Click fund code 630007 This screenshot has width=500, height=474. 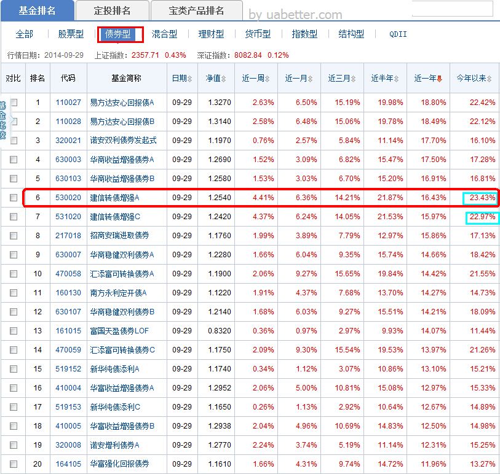[68, 255]
